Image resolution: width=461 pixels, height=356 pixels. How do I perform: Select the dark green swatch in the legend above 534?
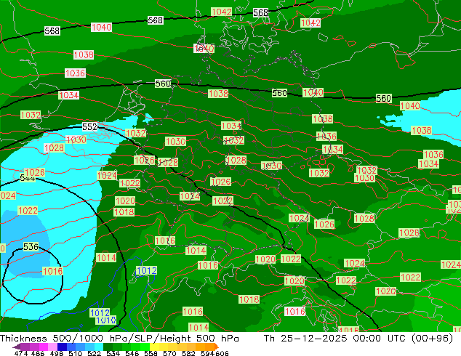108,347
